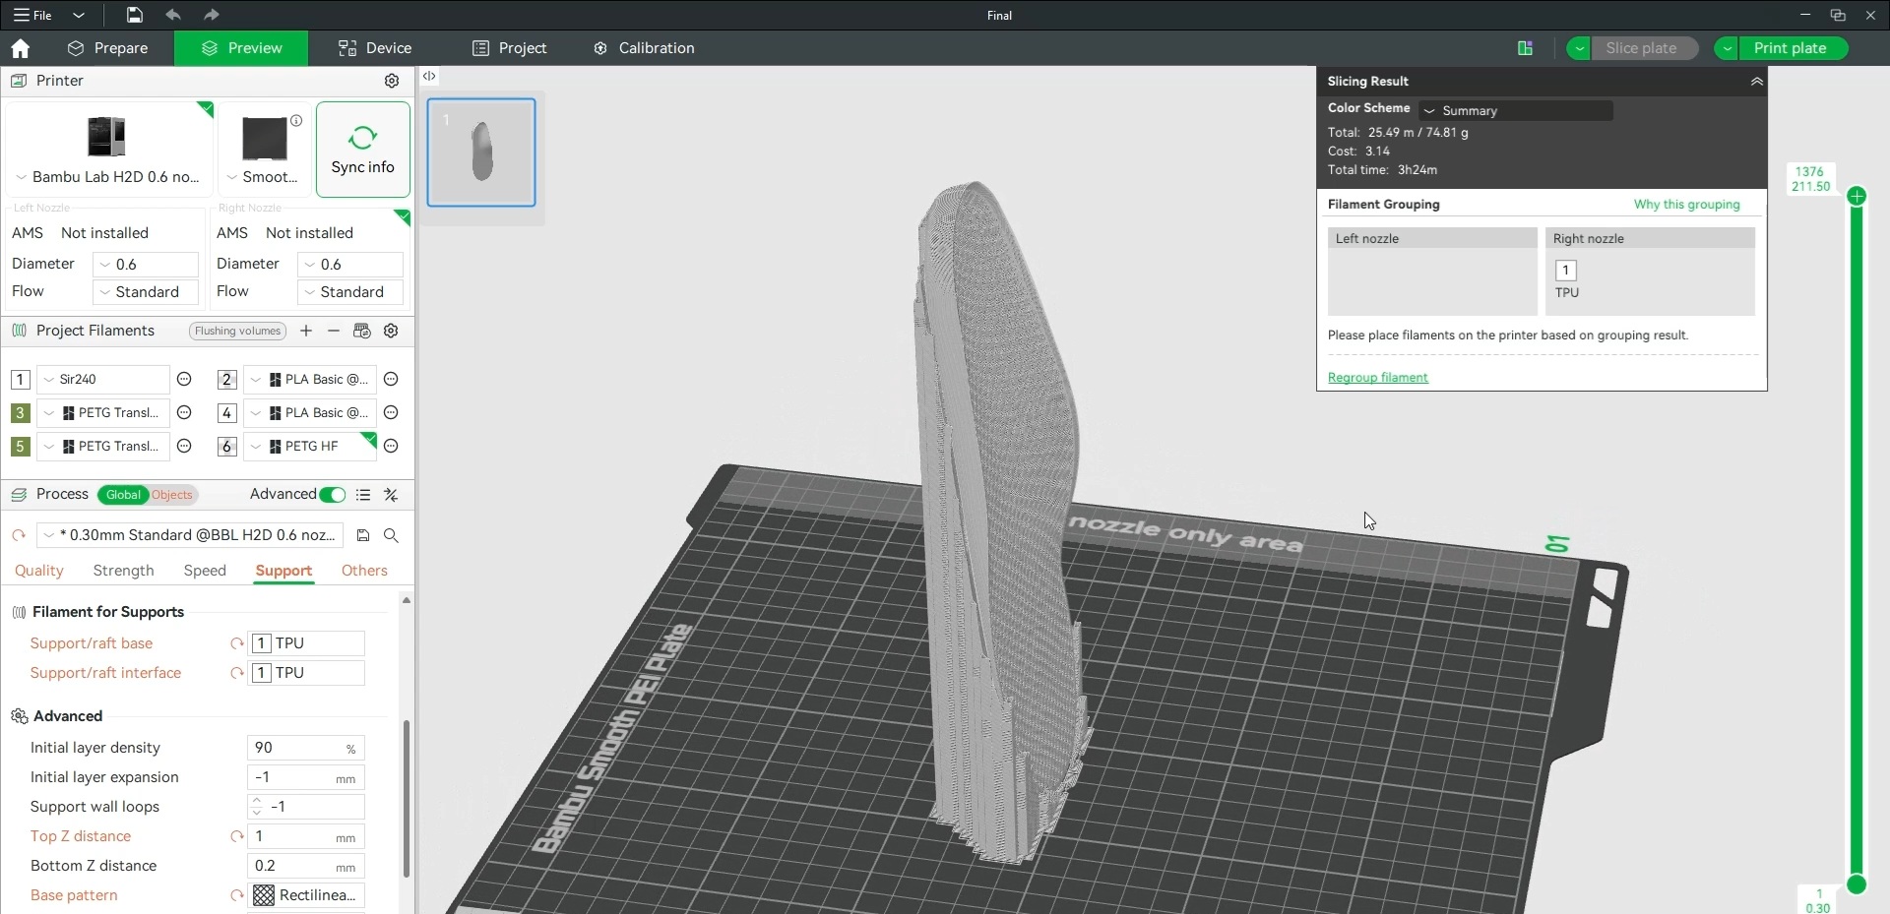This screenshot has width=1890, height=914.
Task: Click the save file icon
Action: click(x=134, y=15)
